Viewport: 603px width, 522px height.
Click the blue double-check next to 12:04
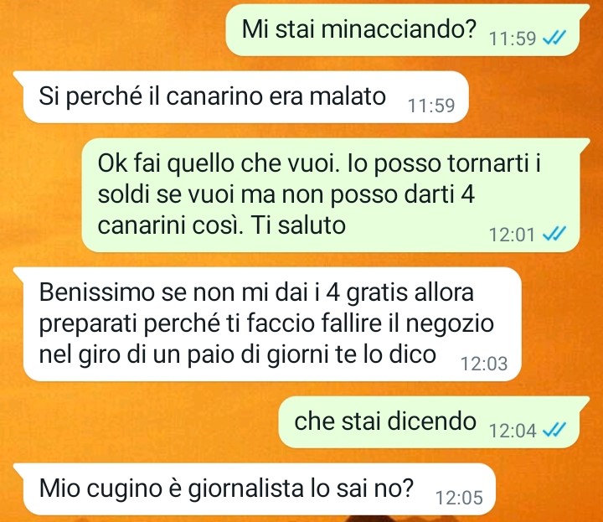tap(554, 429)
